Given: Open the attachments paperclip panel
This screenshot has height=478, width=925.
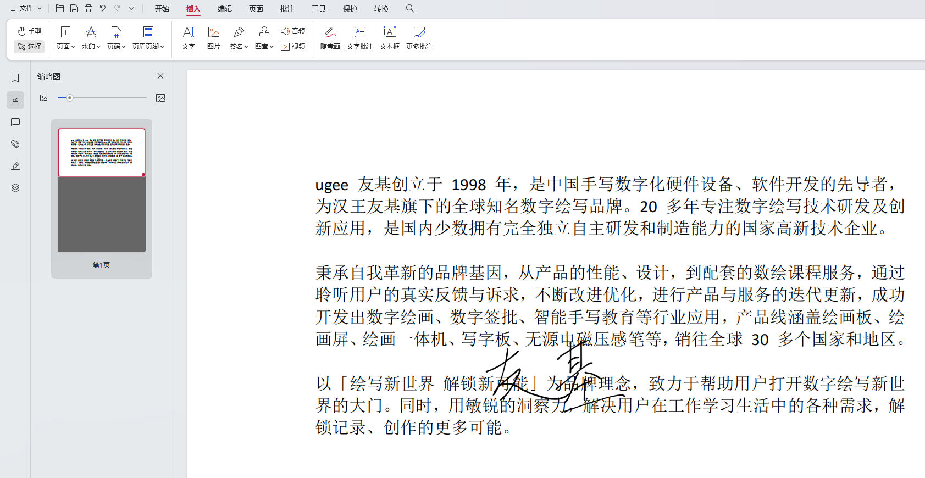Looking at the screenshot, I should coord(15,144).
